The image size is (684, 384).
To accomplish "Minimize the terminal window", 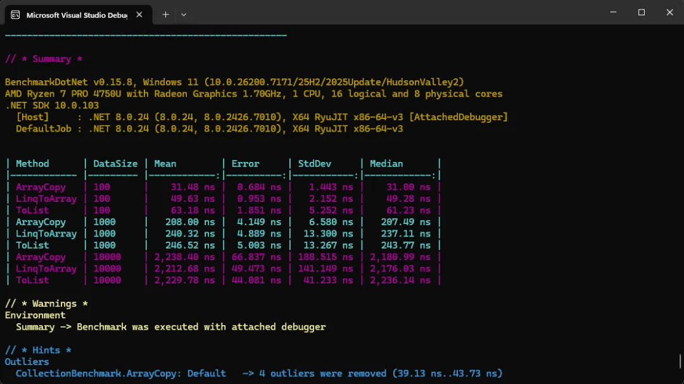I will (x=613, y=12).
